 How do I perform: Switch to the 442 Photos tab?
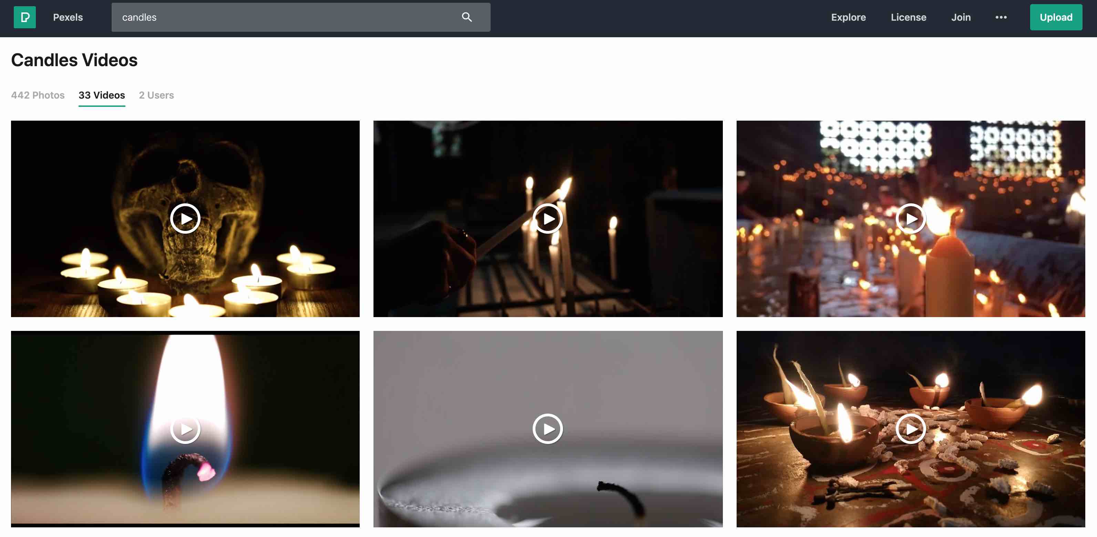click(x=37, y=95)
